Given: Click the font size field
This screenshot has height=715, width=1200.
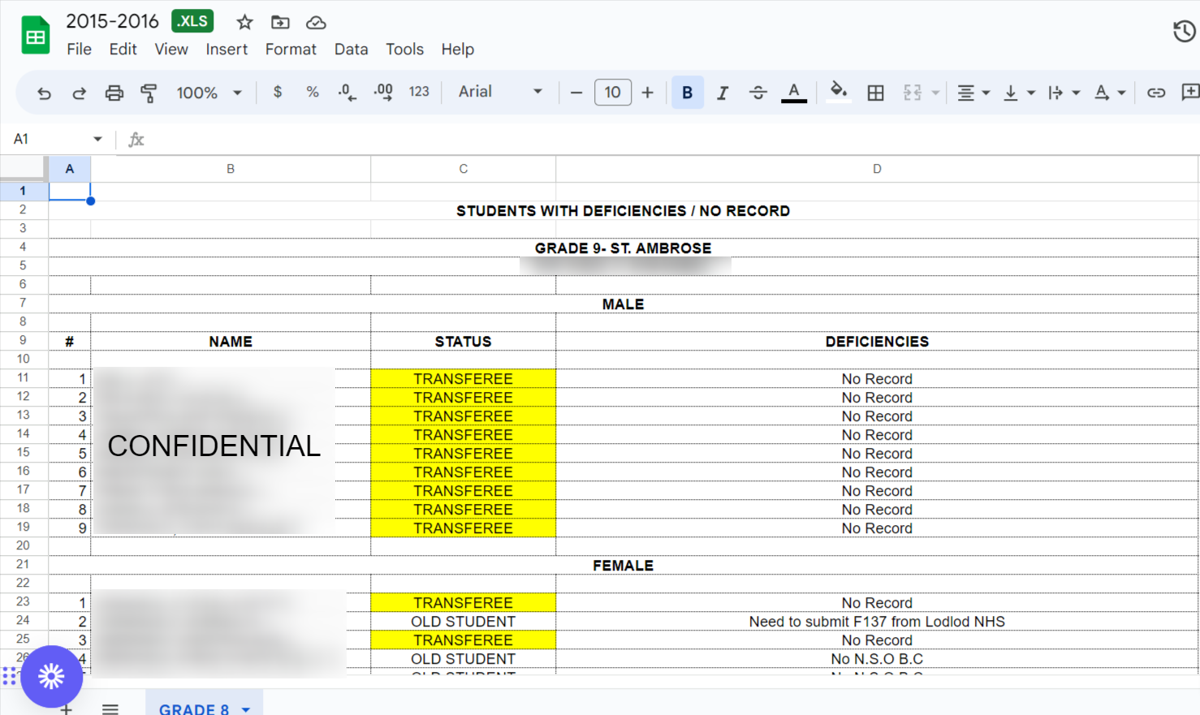Looking at the screenshot, I should point(613,93).
